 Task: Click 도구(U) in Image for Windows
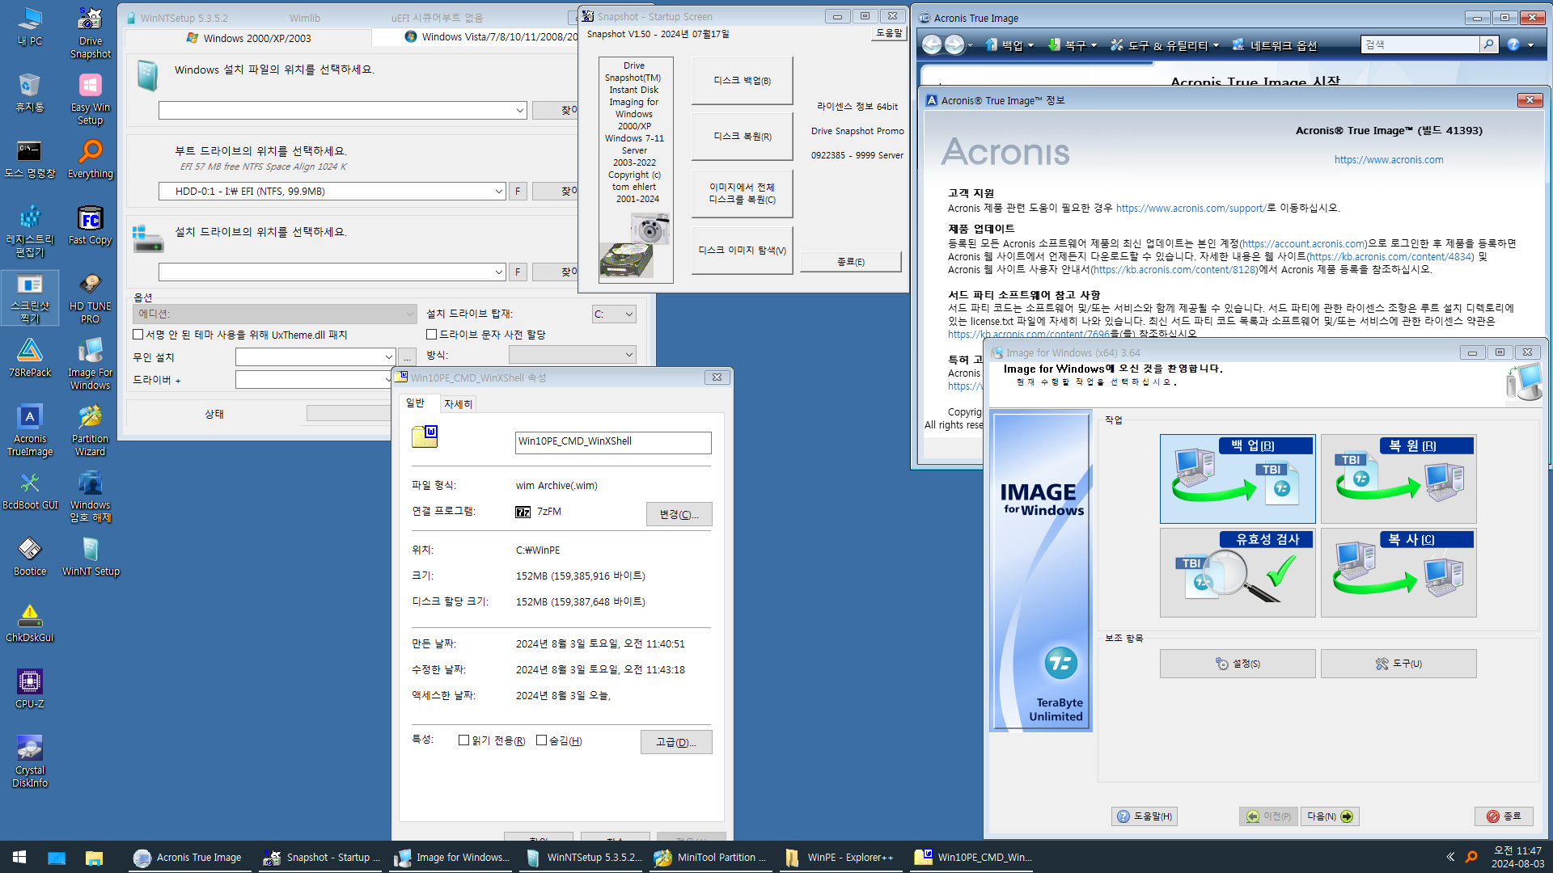(1399, 664)
